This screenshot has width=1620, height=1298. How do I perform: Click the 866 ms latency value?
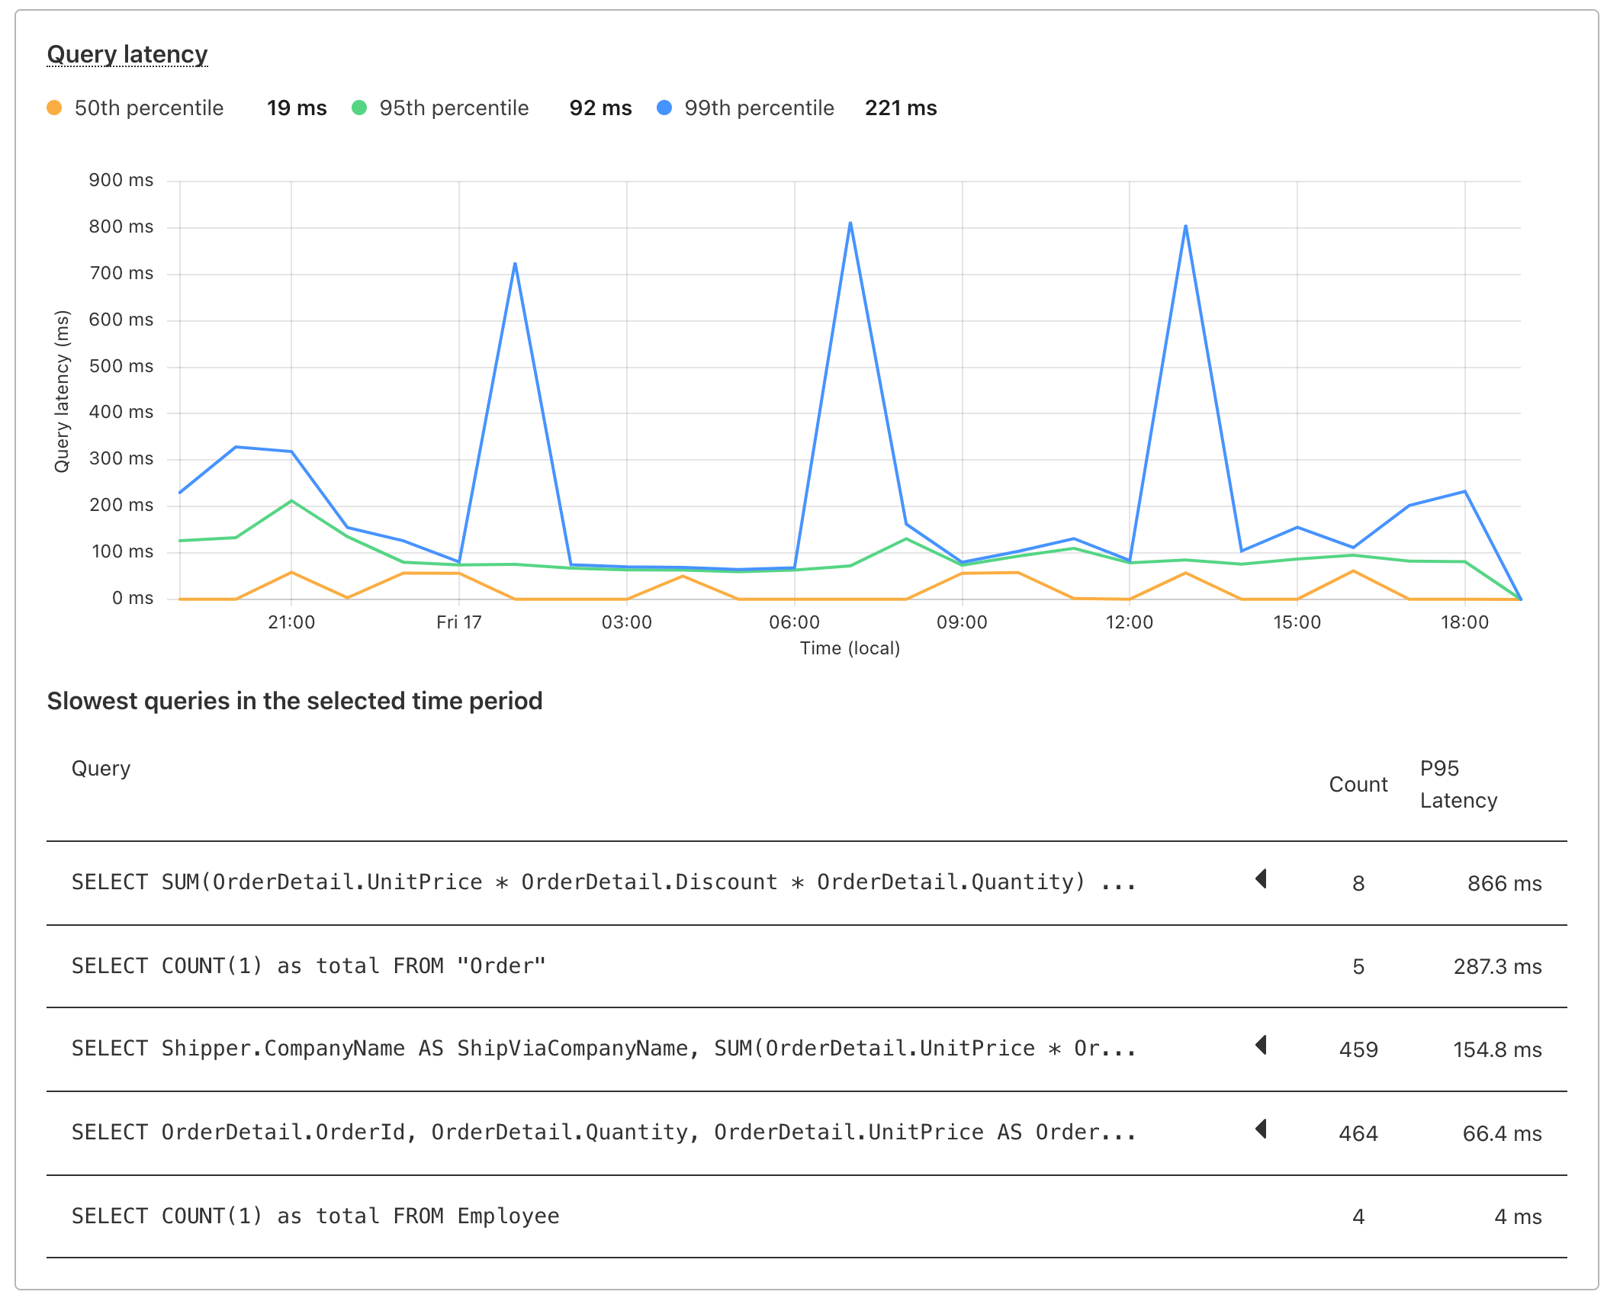(1503, 883)
